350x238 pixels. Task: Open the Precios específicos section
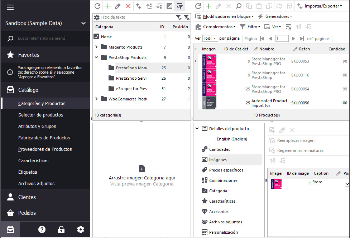click(x=226, y=170)
